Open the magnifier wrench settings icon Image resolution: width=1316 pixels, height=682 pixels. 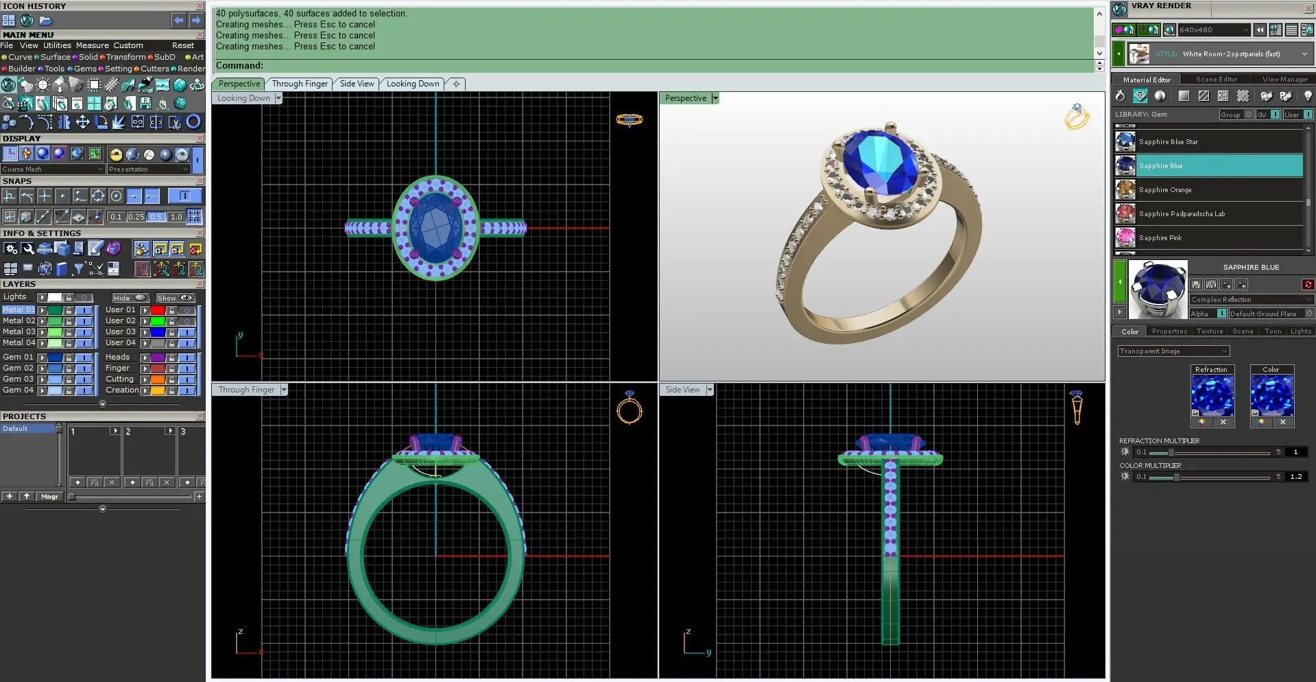click(27, 248)
